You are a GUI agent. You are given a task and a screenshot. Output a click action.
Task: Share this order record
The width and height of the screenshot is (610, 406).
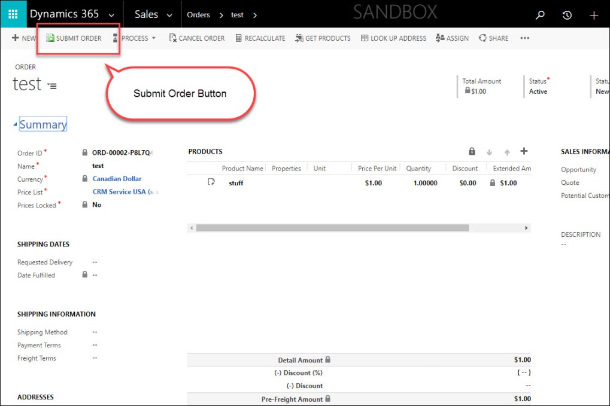(493, 38)
